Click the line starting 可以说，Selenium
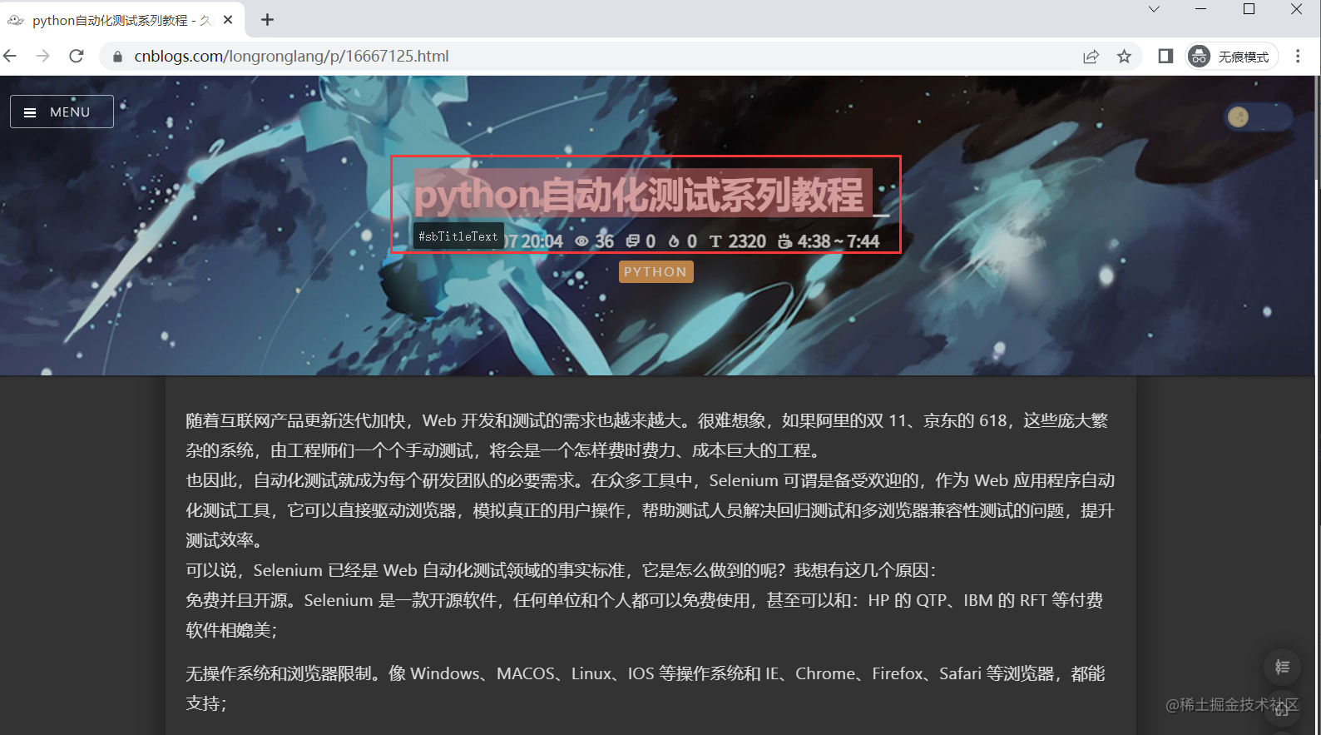The height and width of the screenshot is (735, 1321). point(562,570)
